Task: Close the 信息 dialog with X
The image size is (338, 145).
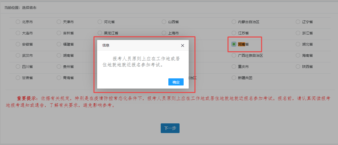Action: 182,46
